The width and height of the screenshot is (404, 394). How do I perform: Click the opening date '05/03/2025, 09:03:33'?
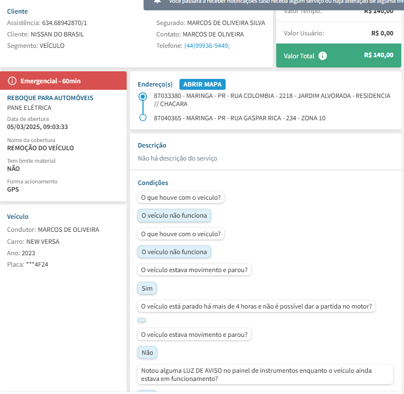pos(38,127)
